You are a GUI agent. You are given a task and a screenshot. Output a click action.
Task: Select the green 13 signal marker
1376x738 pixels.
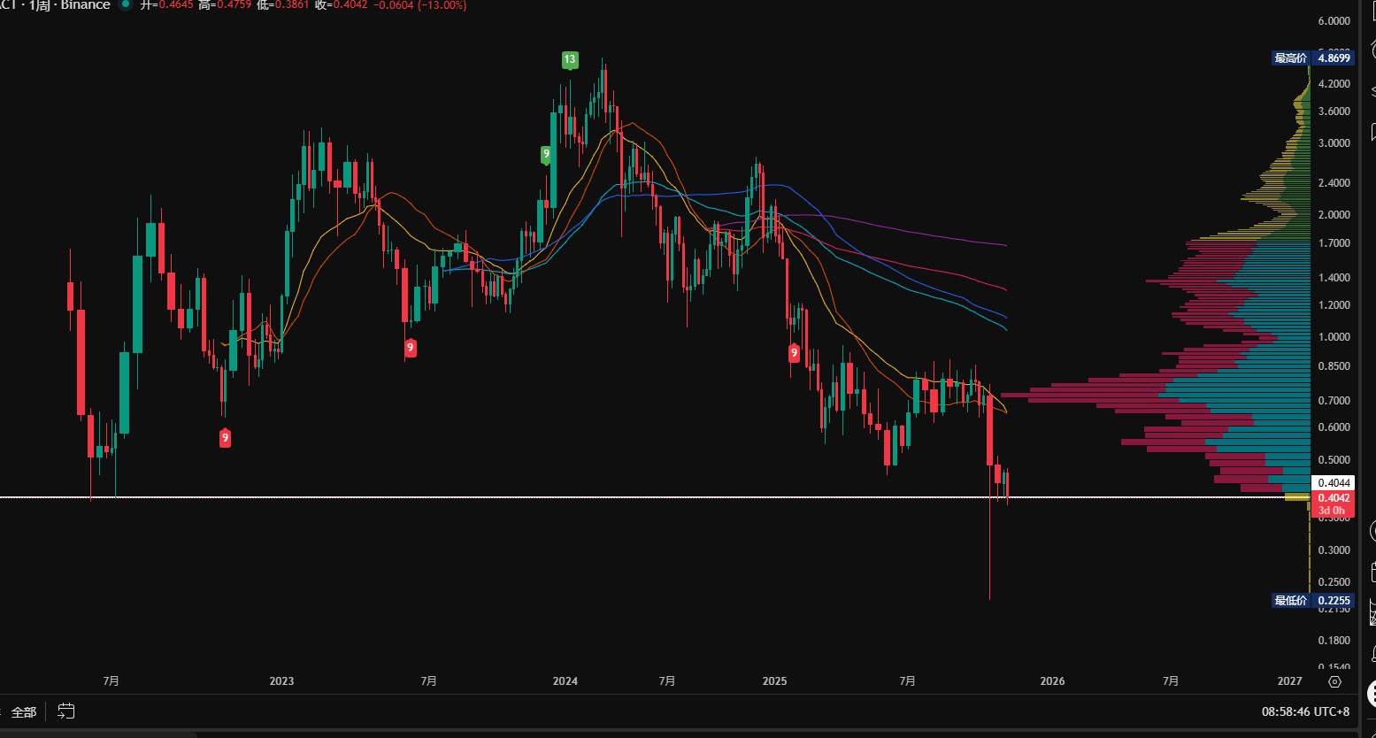click(570, 60)
